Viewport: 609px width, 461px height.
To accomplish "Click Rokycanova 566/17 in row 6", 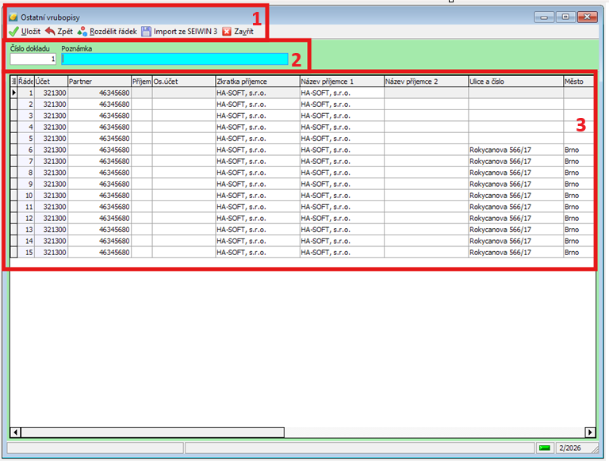I will (x=516, y=150).
